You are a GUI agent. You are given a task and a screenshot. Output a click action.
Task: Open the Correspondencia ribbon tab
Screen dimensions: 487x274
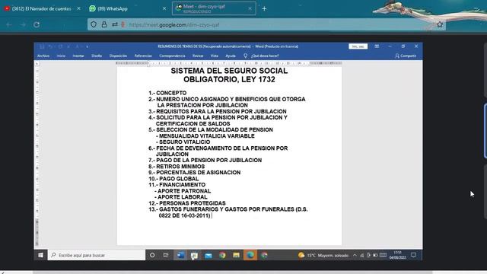pyautogui.click(x=172, y=56)
